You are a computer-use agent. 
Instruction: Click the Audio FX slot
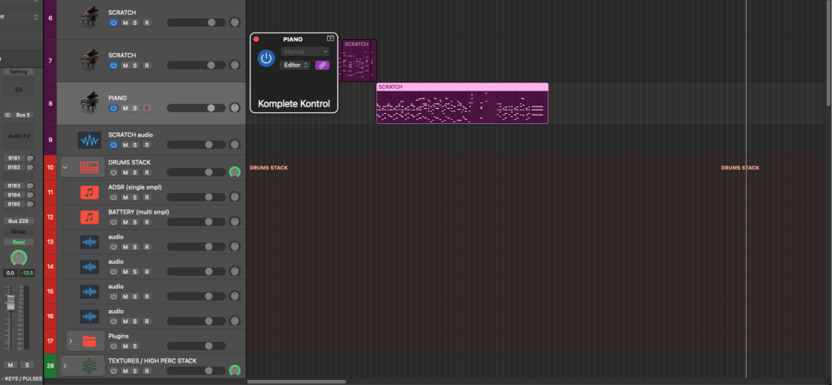[x=18, y=136]
